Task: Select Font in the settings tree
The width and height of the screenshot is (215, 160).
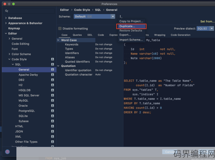Action: (15, 49)
